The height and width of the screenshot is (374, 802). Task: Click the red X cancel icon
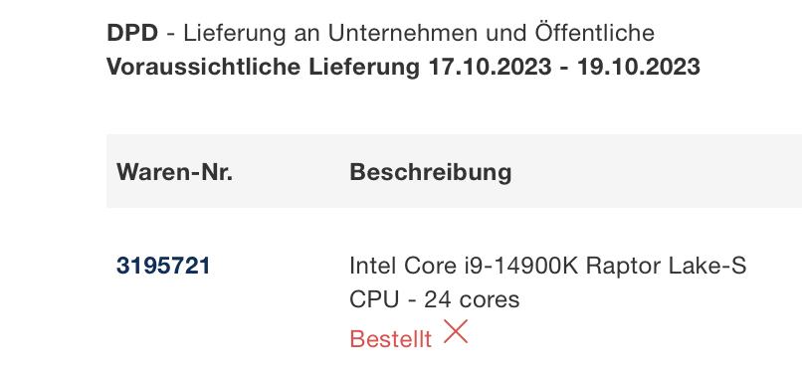click(x=455, y=331)
